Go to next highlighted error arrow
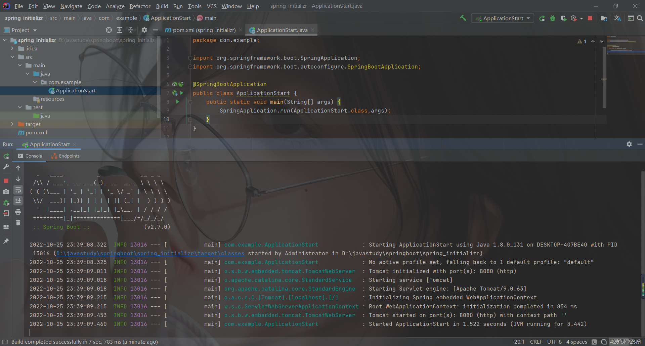 coord(602,41)
